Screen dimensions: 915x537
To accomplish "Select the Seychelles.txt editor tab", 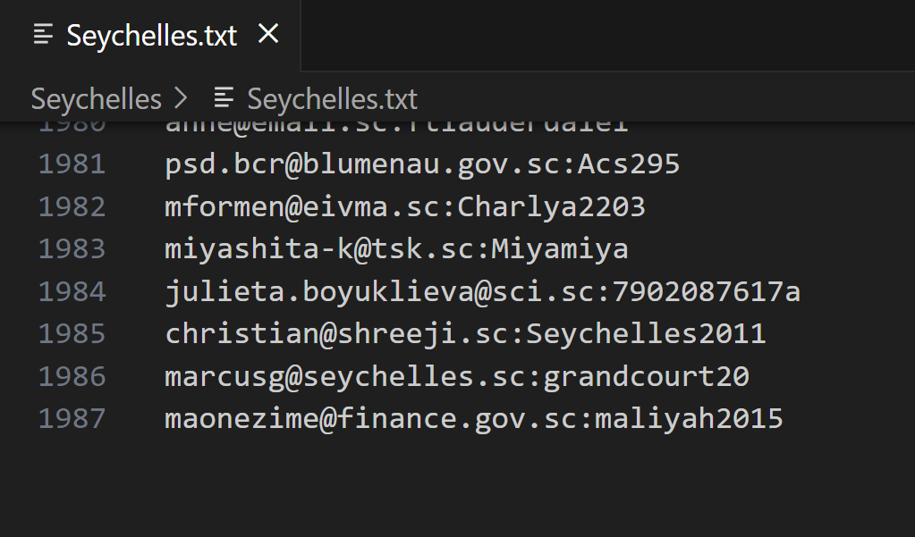I will 152,36.
